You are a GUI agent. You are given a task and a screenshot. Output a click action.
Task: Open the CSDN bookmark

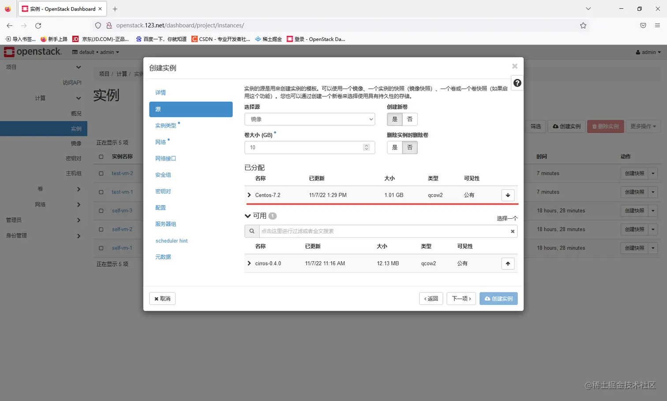pos(221,39)
